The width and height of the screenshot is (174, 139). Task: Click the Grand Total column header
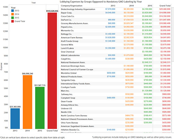pyautogui.click(x=165, y=6)
